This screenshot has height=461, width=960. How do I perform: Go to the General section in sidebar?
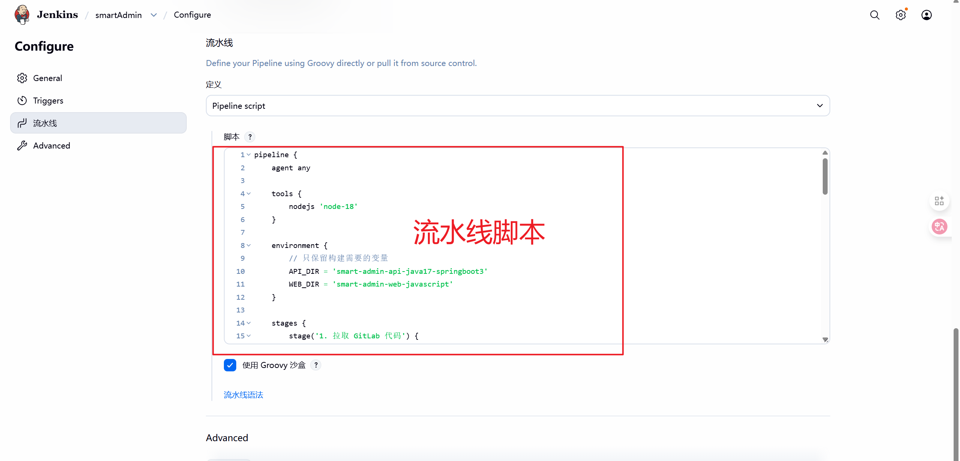click(48, 78)
